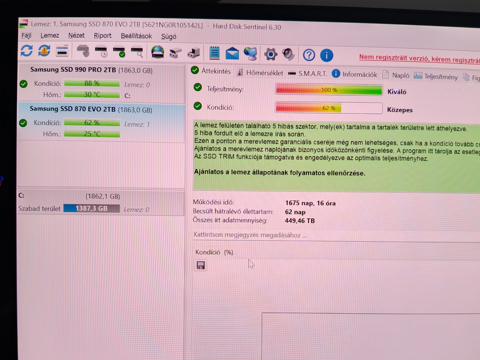Open the Riport menu
The height and width of the screenshot is (360, 480).
pyautogui.click(x=102, y=36)
